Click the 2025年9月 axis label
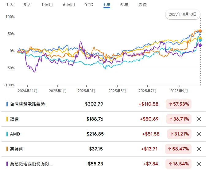The image size is (209, 170). tap(179, 91)
